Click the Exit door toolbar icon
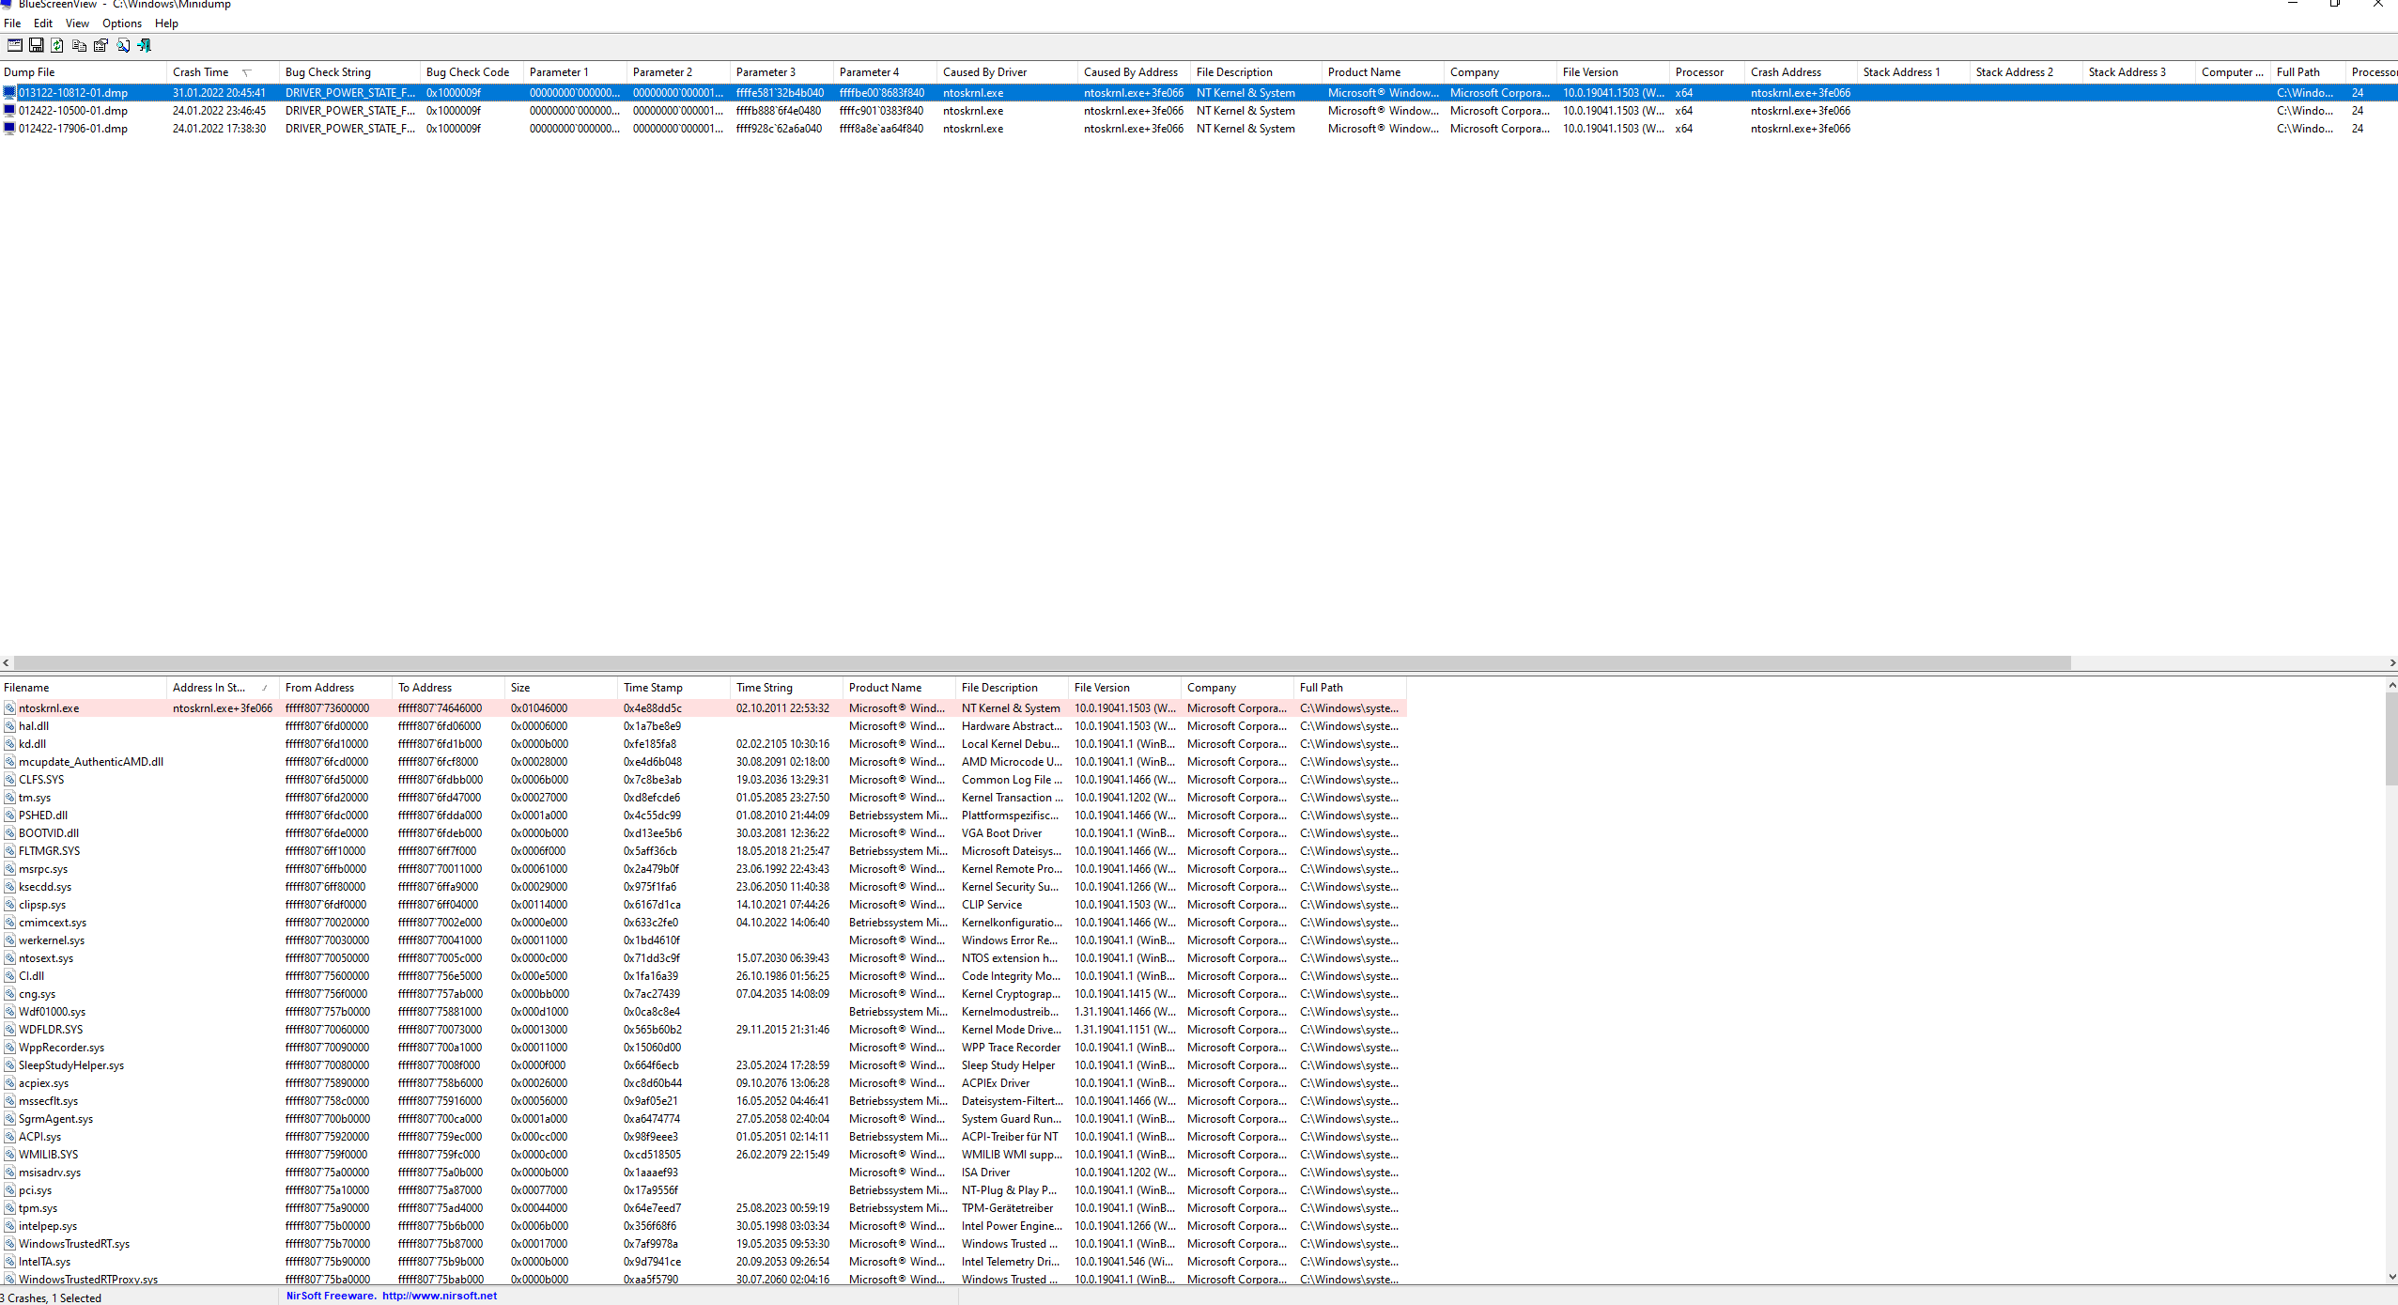 [144, 45]
